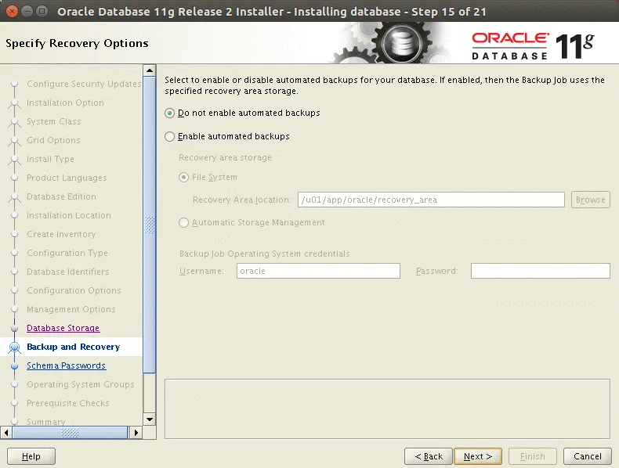Viewport: 619px width, 468px height.
Task: Click the sidebar scroll right arrow
Action: coord(135,432)
